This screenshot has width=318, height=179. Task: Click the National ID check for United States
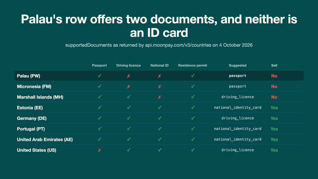160,150
